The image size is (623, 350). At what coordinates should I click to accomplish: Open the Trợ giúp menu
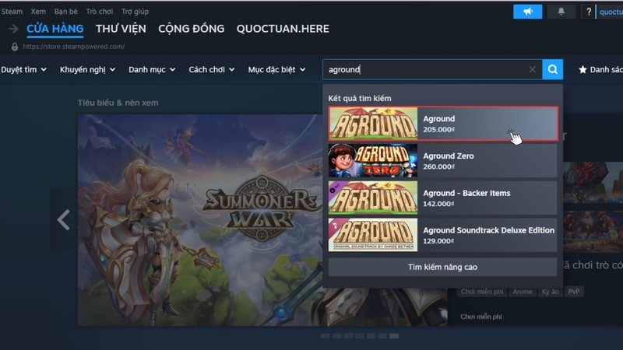(x=135, y=12)
